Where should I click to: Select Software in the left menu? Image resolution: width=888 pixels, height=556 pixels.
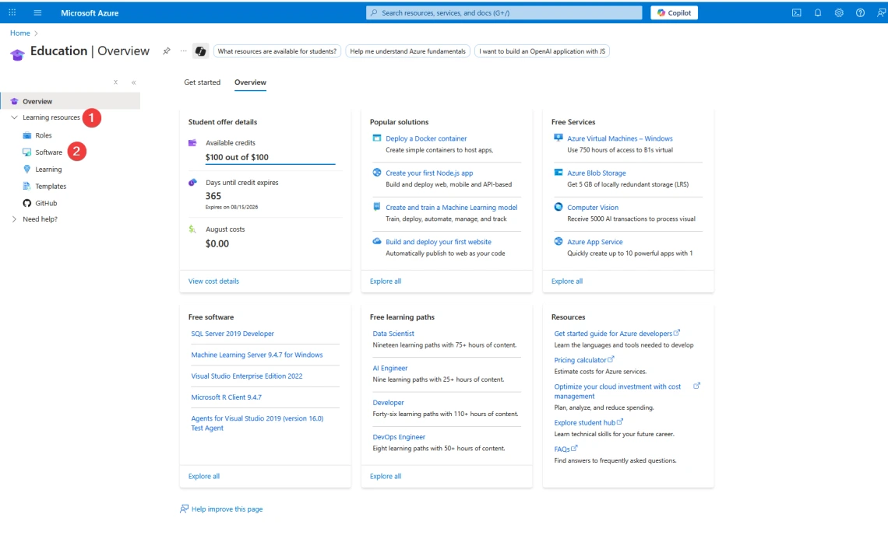point(48,152)
